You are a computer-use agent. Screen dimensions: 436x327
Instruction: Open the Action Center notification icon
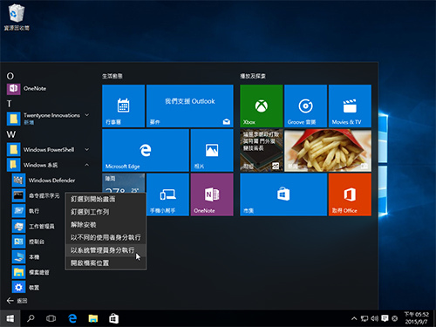[385, 318]
